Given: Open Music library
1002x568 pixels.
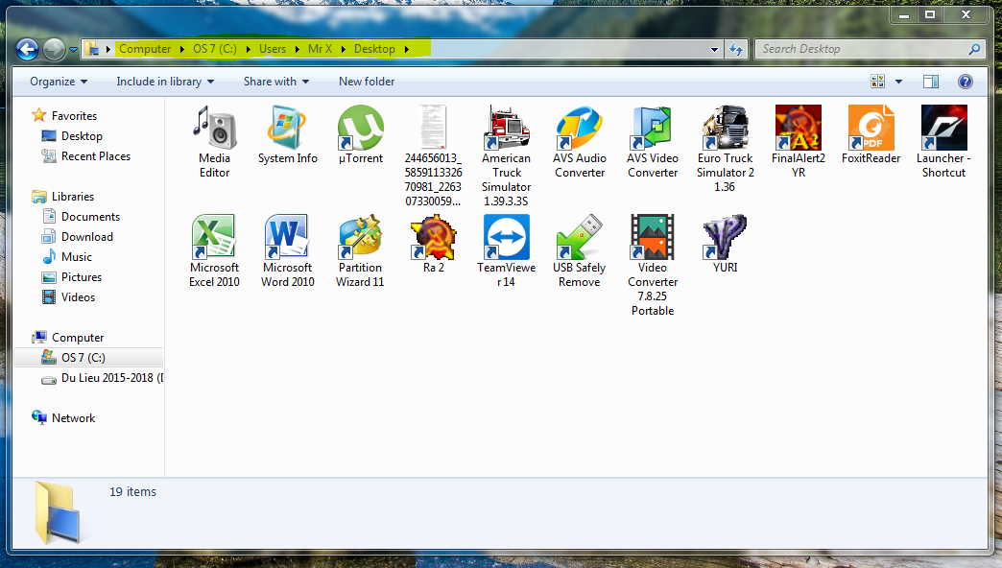Looking at the screenshot, I should [x=67, y=257].
